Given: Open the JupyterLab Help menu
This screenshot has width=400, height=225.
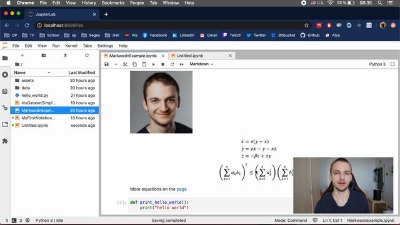Looking at the screenshot, I should pos(123,46).
